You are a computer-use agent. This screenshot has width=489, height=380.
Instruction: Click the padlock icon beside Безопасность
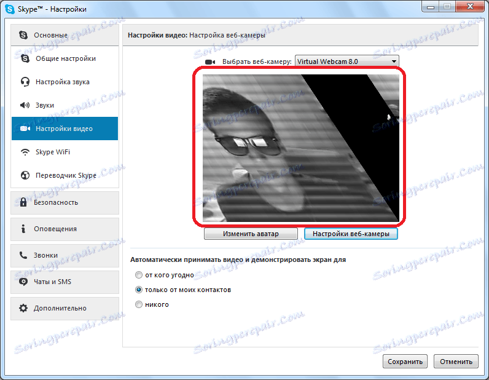click(23, 202)
